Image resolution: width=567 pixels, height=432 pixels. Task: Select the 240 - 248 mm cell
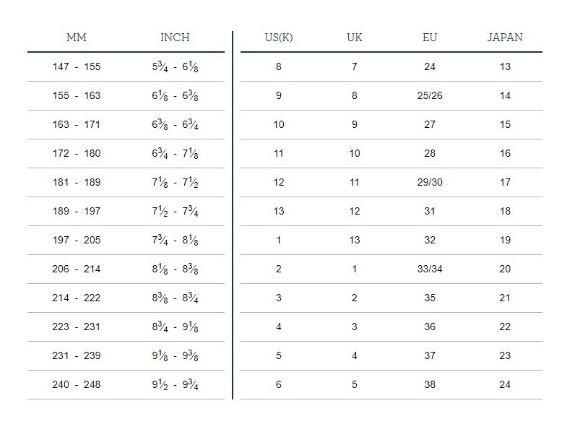point(77,384)
